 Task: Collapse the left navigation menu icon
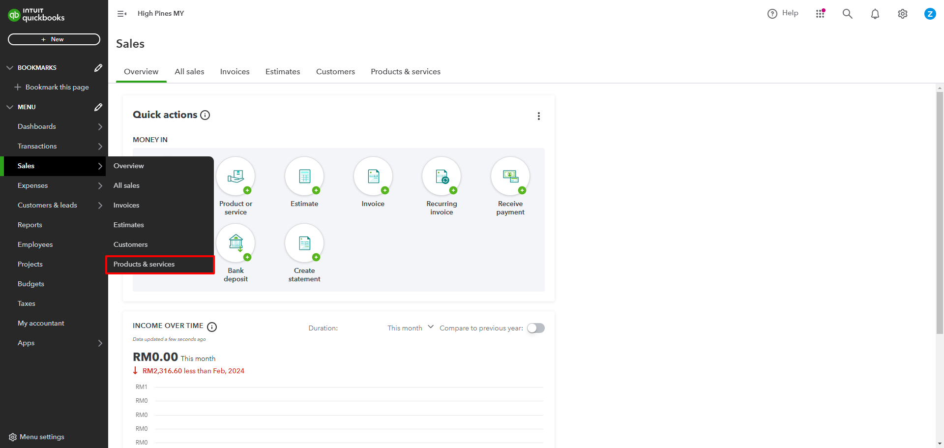122,14
